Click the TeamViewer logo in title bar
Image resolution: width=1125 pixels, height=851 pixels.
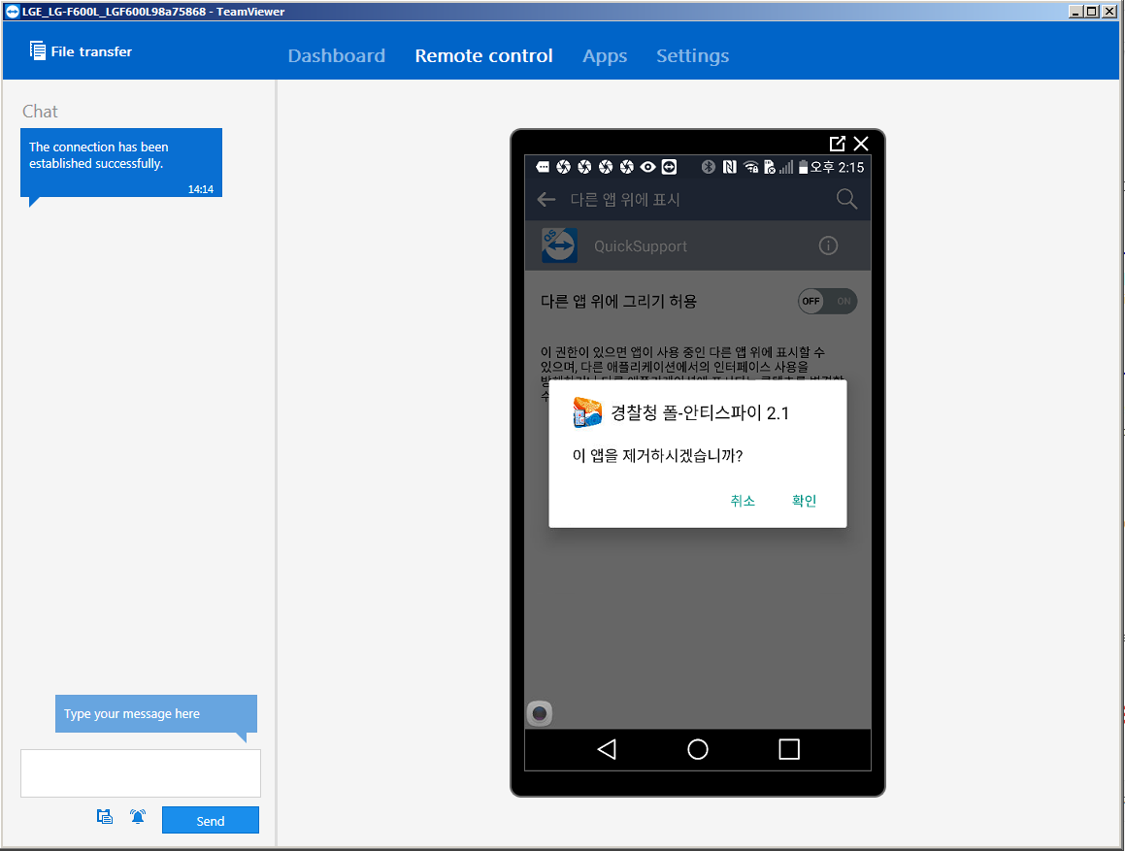click(x=13, y=12)
